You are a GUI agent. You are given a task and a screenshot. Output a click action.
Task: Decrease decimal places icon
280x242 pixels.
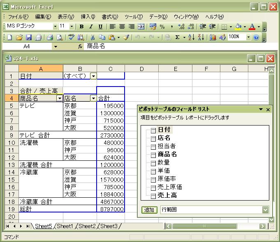tap(191, 27)
